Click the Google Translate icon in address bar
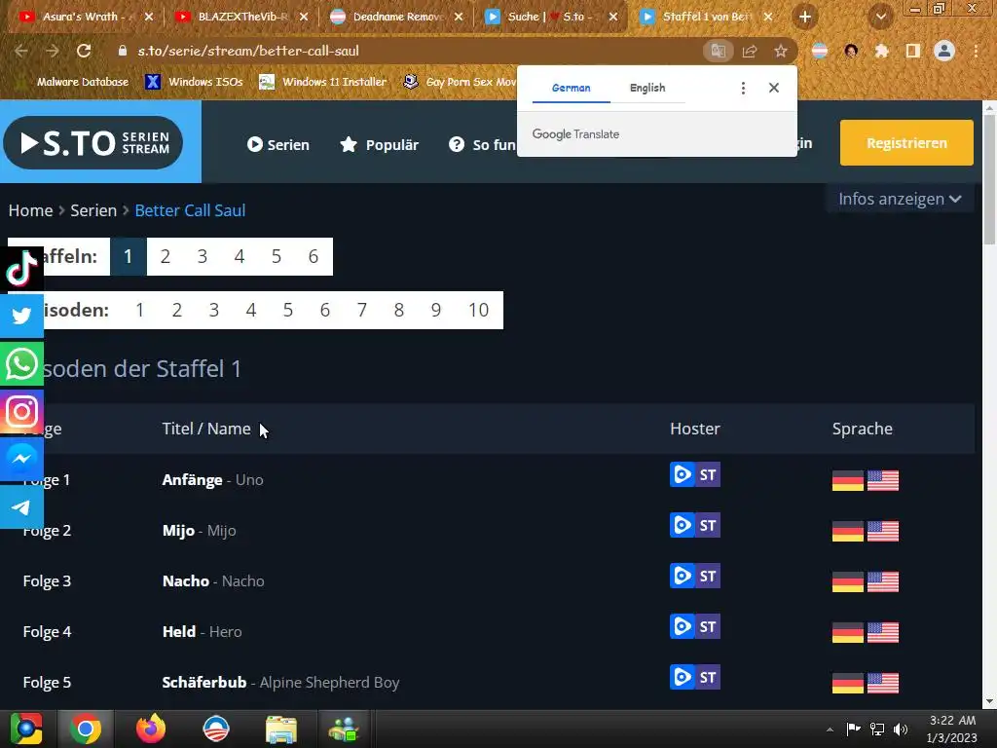This screenshot has width=997, height=748. [718, 51]
